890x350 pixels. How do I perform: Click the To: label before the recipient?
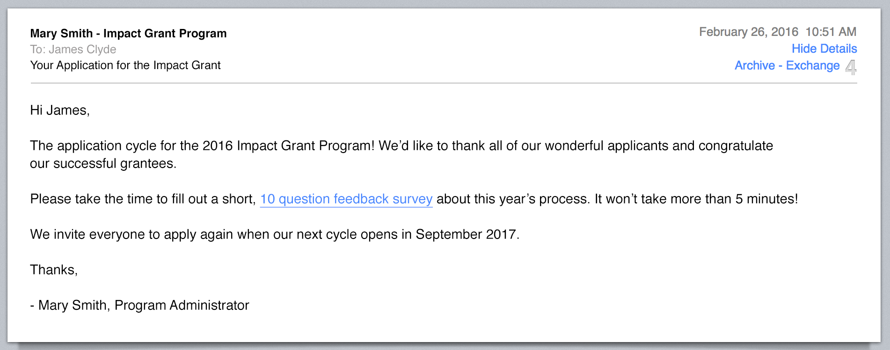click(37, 49)
